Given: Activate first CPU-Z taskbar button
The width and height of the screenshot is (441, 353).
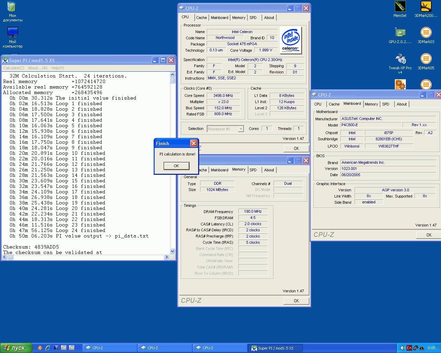Looking at the screenshot, I should pyautogui.click(x=110, y=348).
